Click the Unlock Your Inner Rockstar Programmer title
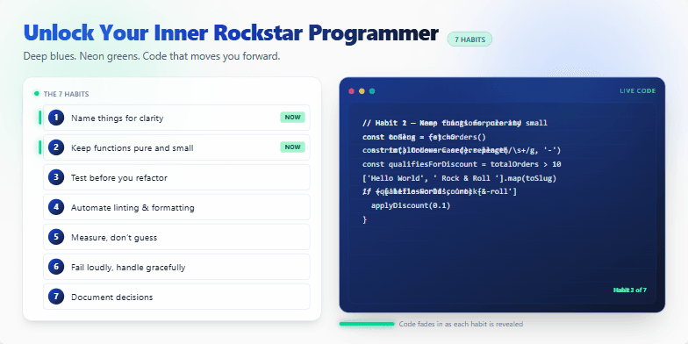 [x=231, y=33]
